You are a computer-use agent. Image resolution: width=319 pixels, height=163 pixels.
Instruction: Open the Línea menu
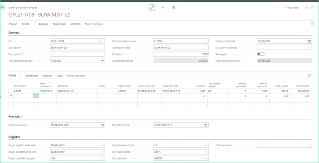(59, 76)
